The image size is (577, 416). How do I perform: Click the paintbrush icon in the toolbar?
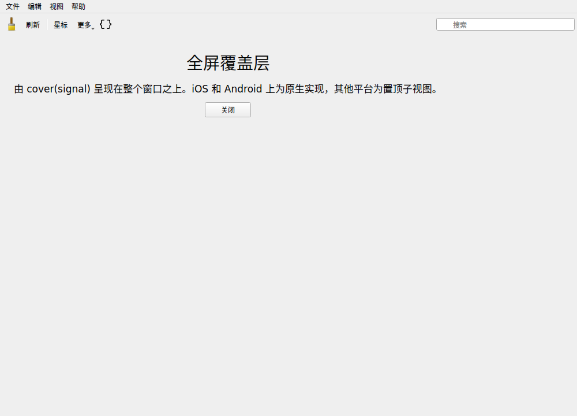click(12, 24)
